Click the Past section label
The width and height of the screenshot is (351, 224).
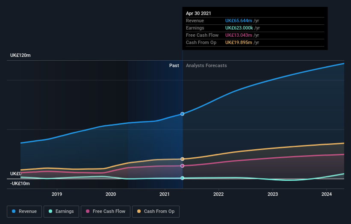tap(174, 65)
